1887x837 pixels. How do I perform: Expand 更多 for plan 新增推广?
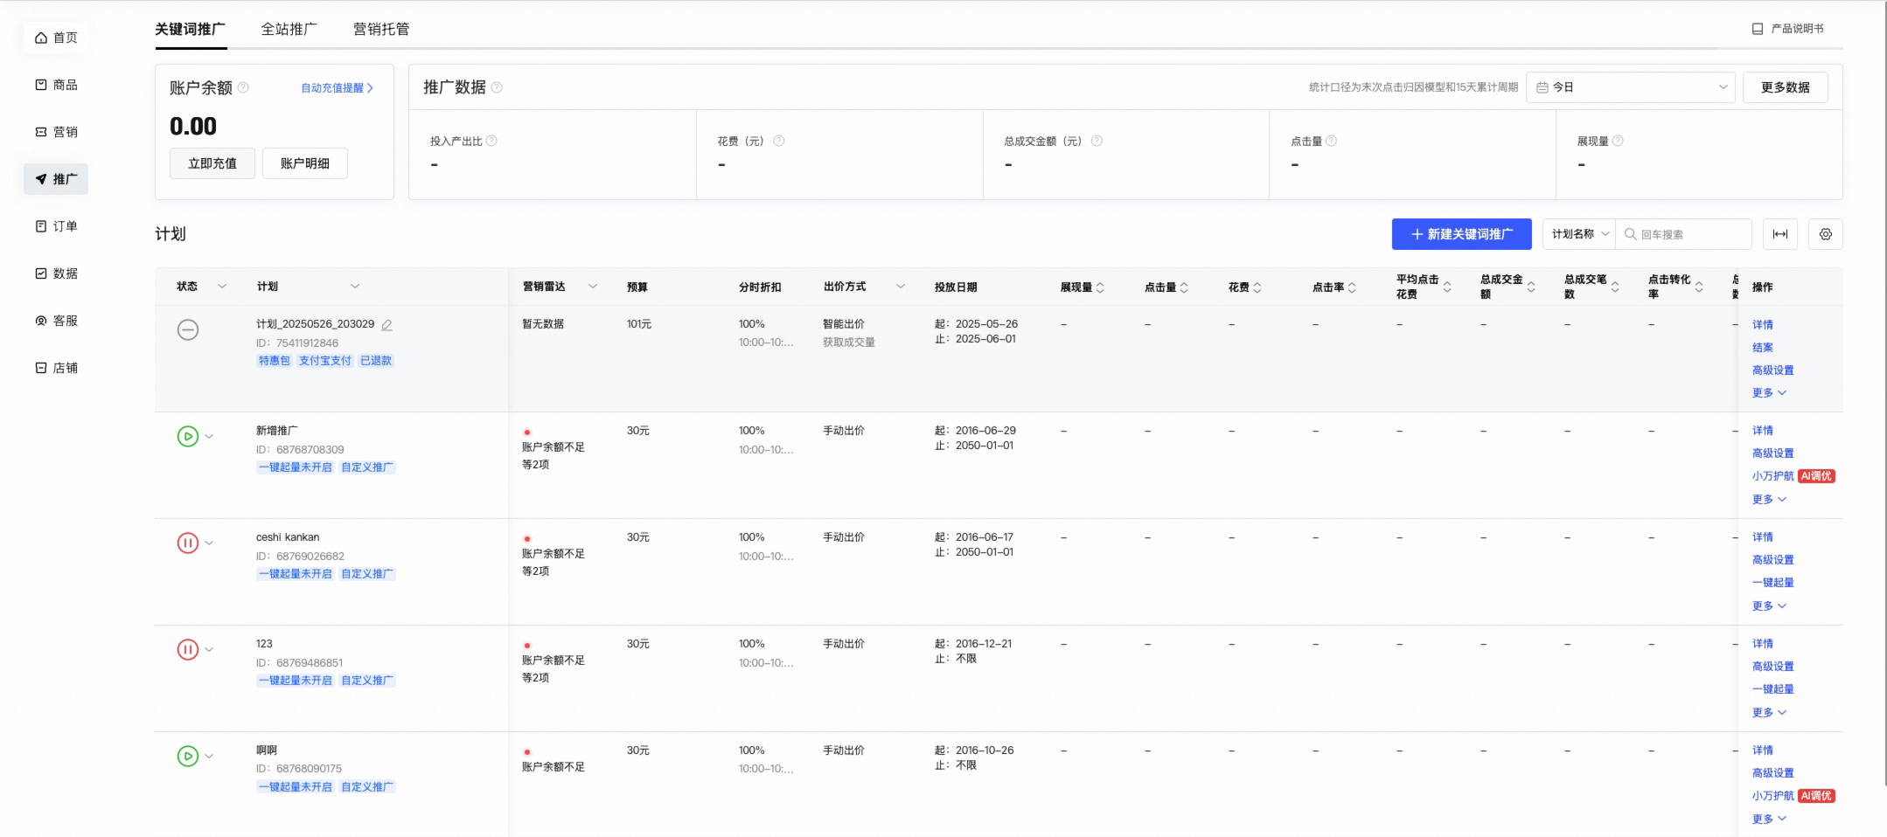pos(1769,500)
